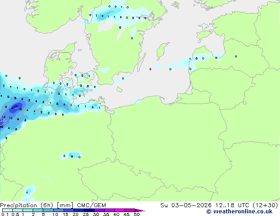The image size is (280, 216).
Task: Click the legend scale label '0.1'
Action: point(5,214)
